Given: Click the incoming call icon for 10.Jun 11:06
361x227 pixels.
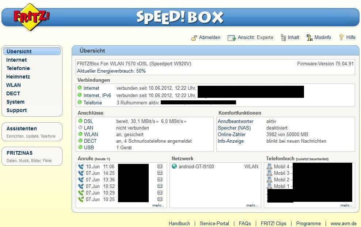Looking at the screenshot, I should (x=81, y=166).
